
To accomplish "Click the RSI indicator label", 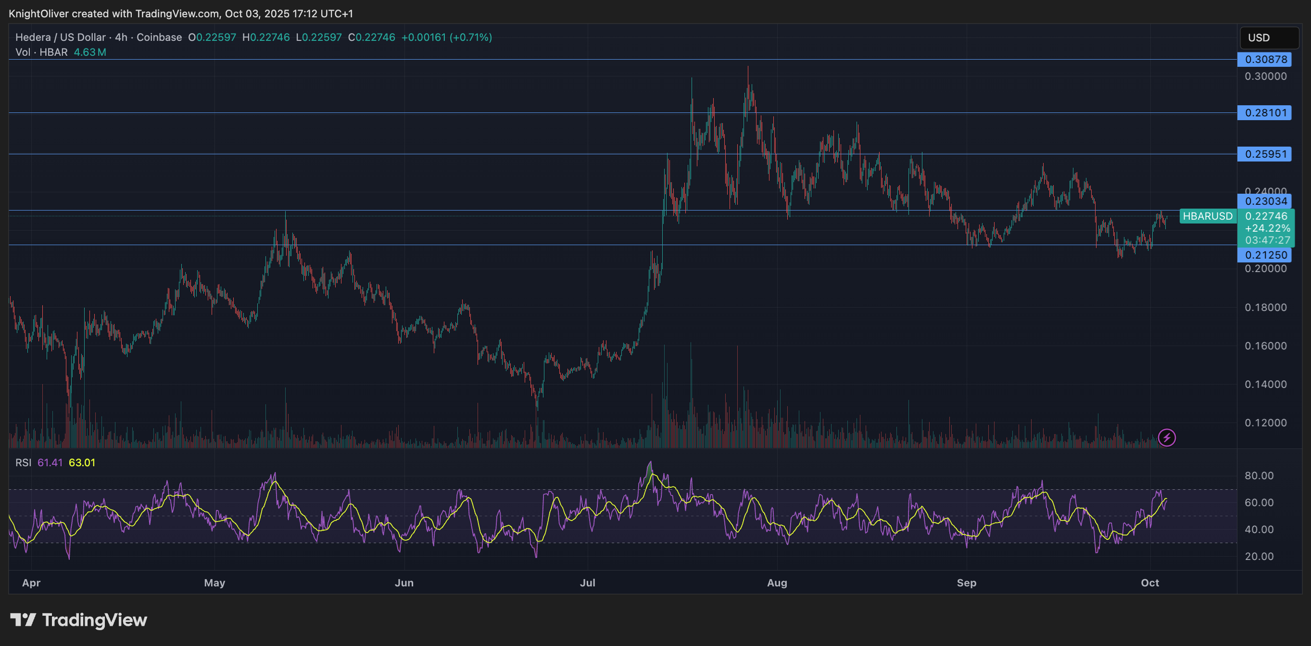I will point(24,463).
